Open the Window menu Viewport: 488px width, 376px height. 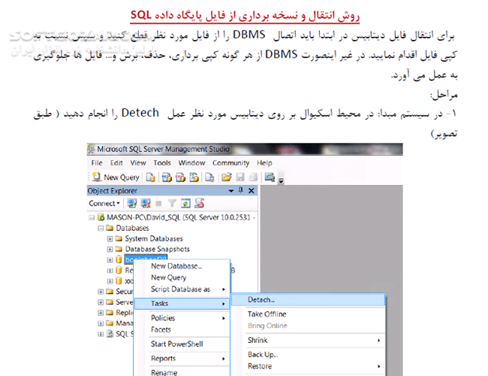pyautogui.click(x=191, y=162)
